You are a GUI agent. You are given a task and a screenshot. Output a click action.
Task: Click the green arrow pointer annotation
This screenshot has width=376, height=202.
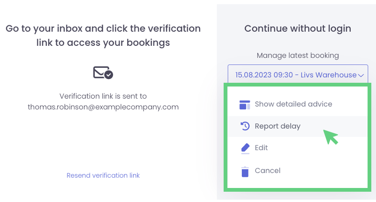click(331, 137)
